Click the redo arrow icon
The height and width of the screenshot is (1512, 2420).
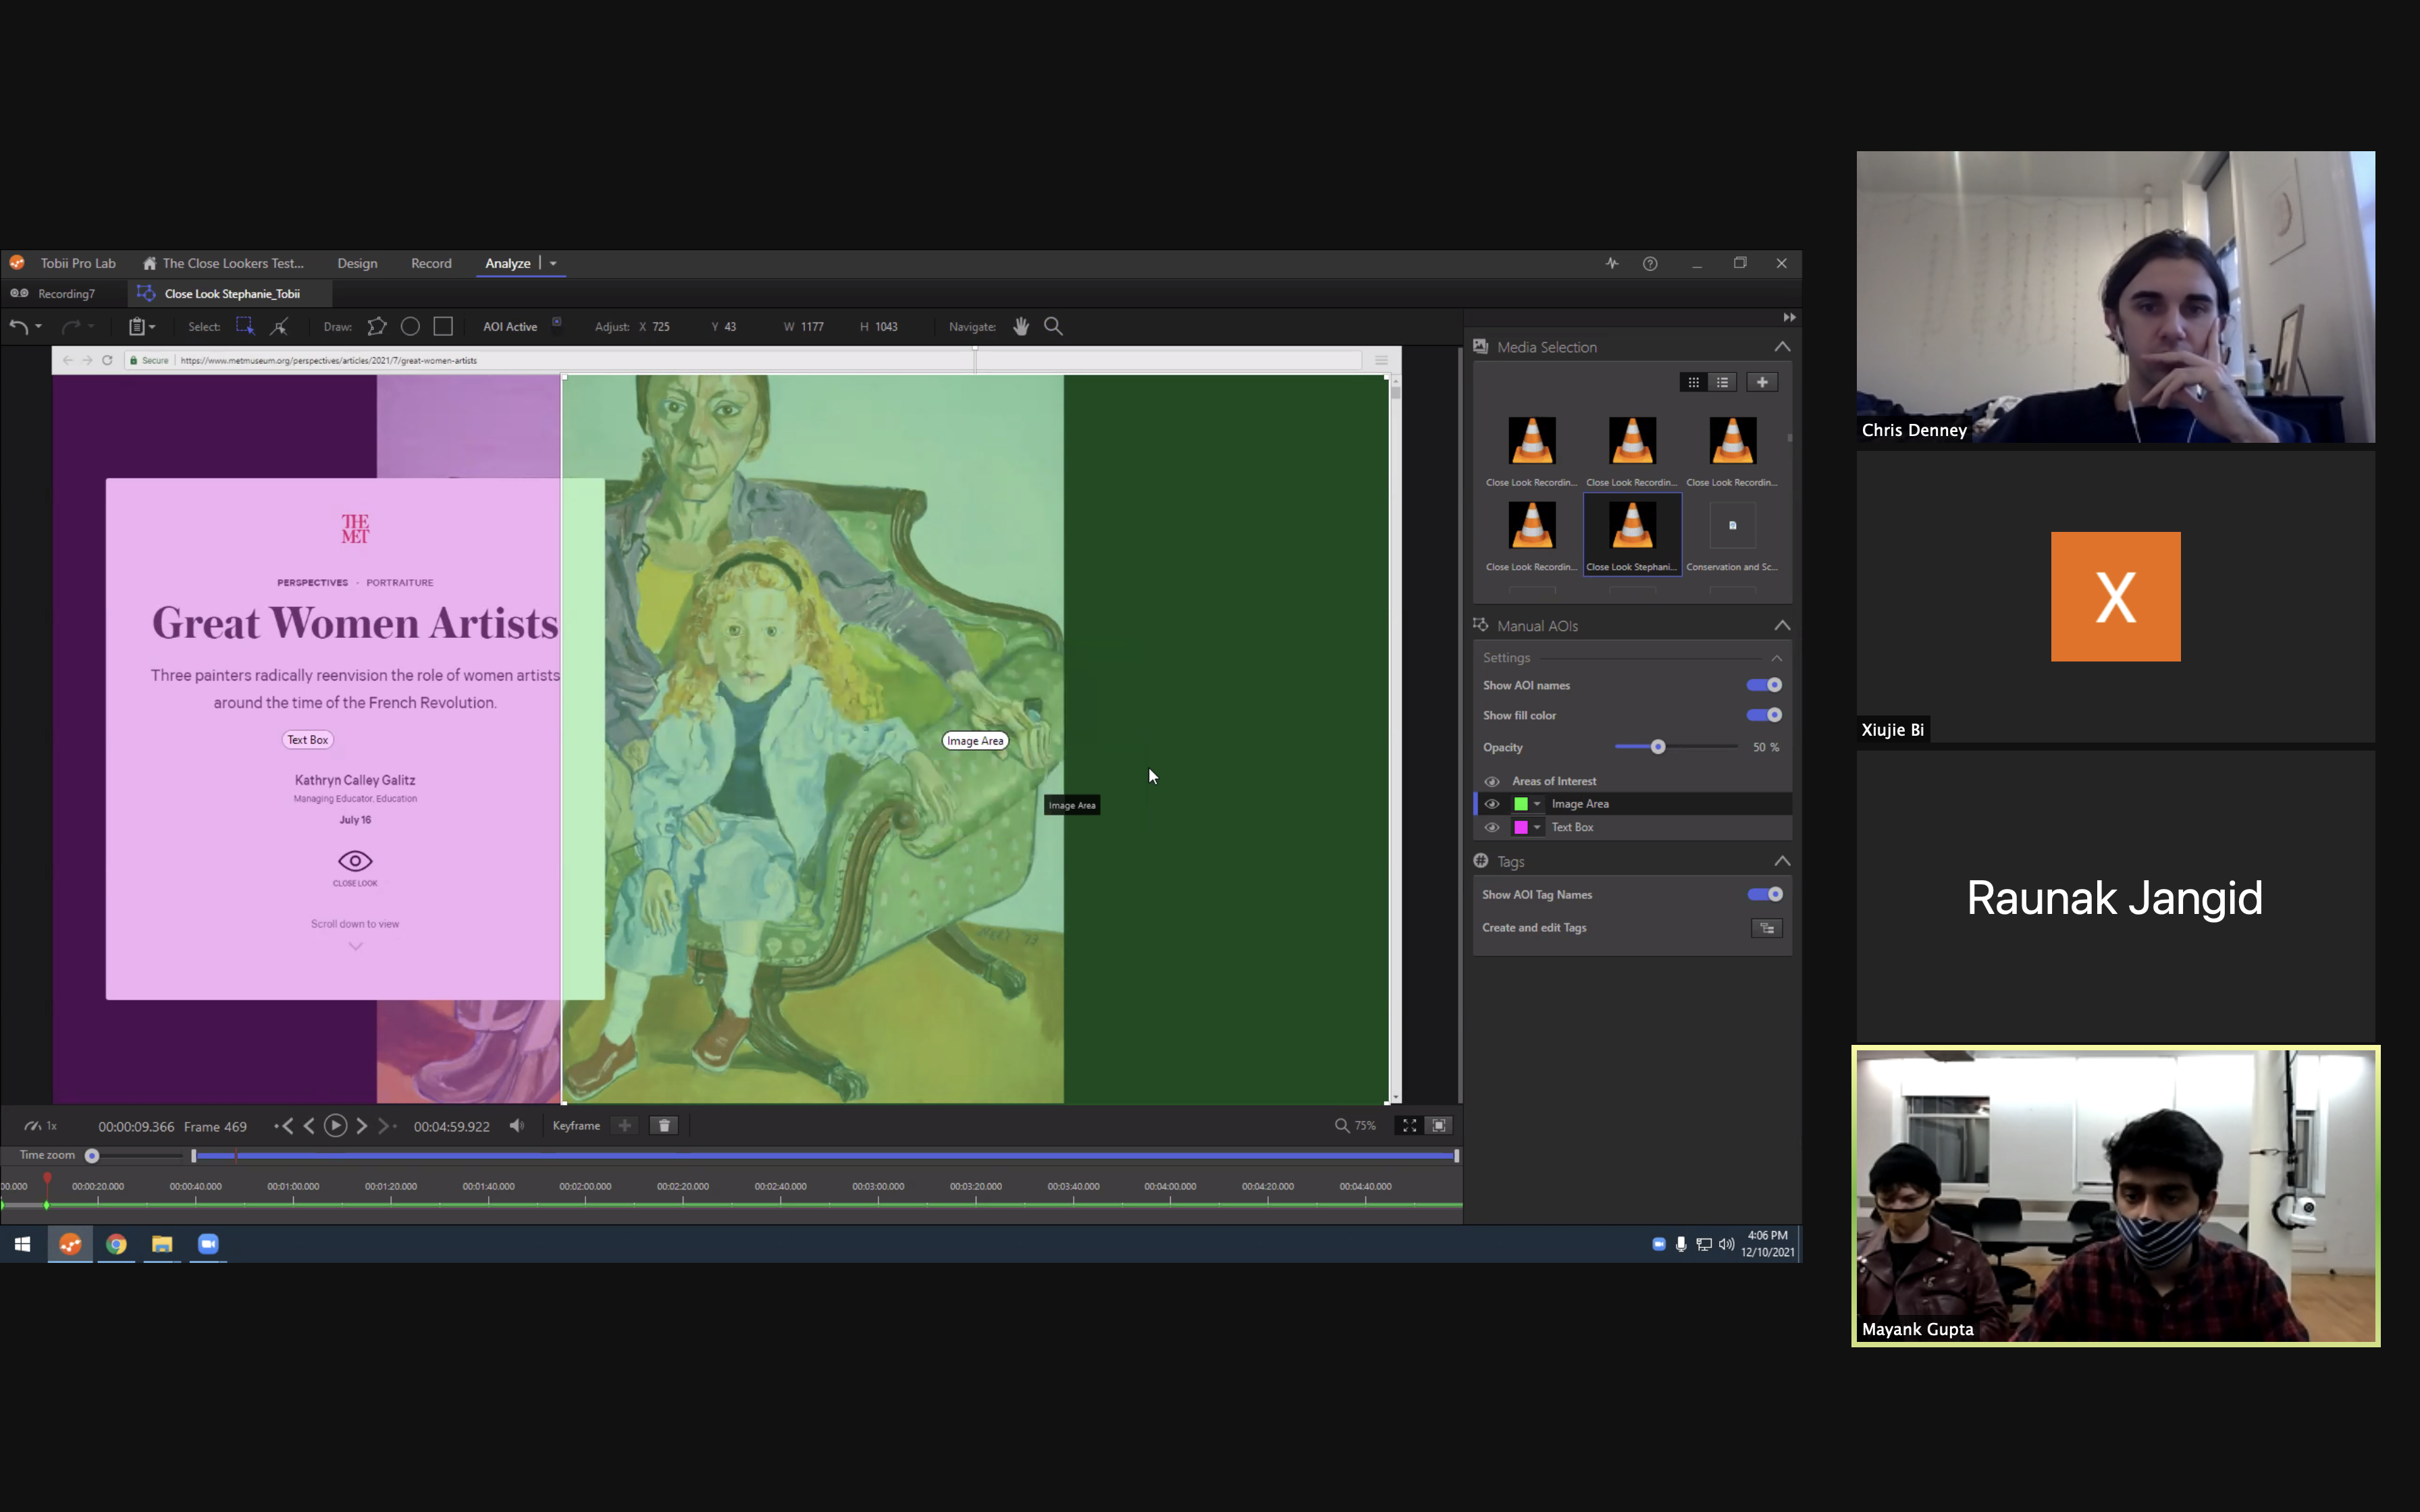(x=70, y=326)
